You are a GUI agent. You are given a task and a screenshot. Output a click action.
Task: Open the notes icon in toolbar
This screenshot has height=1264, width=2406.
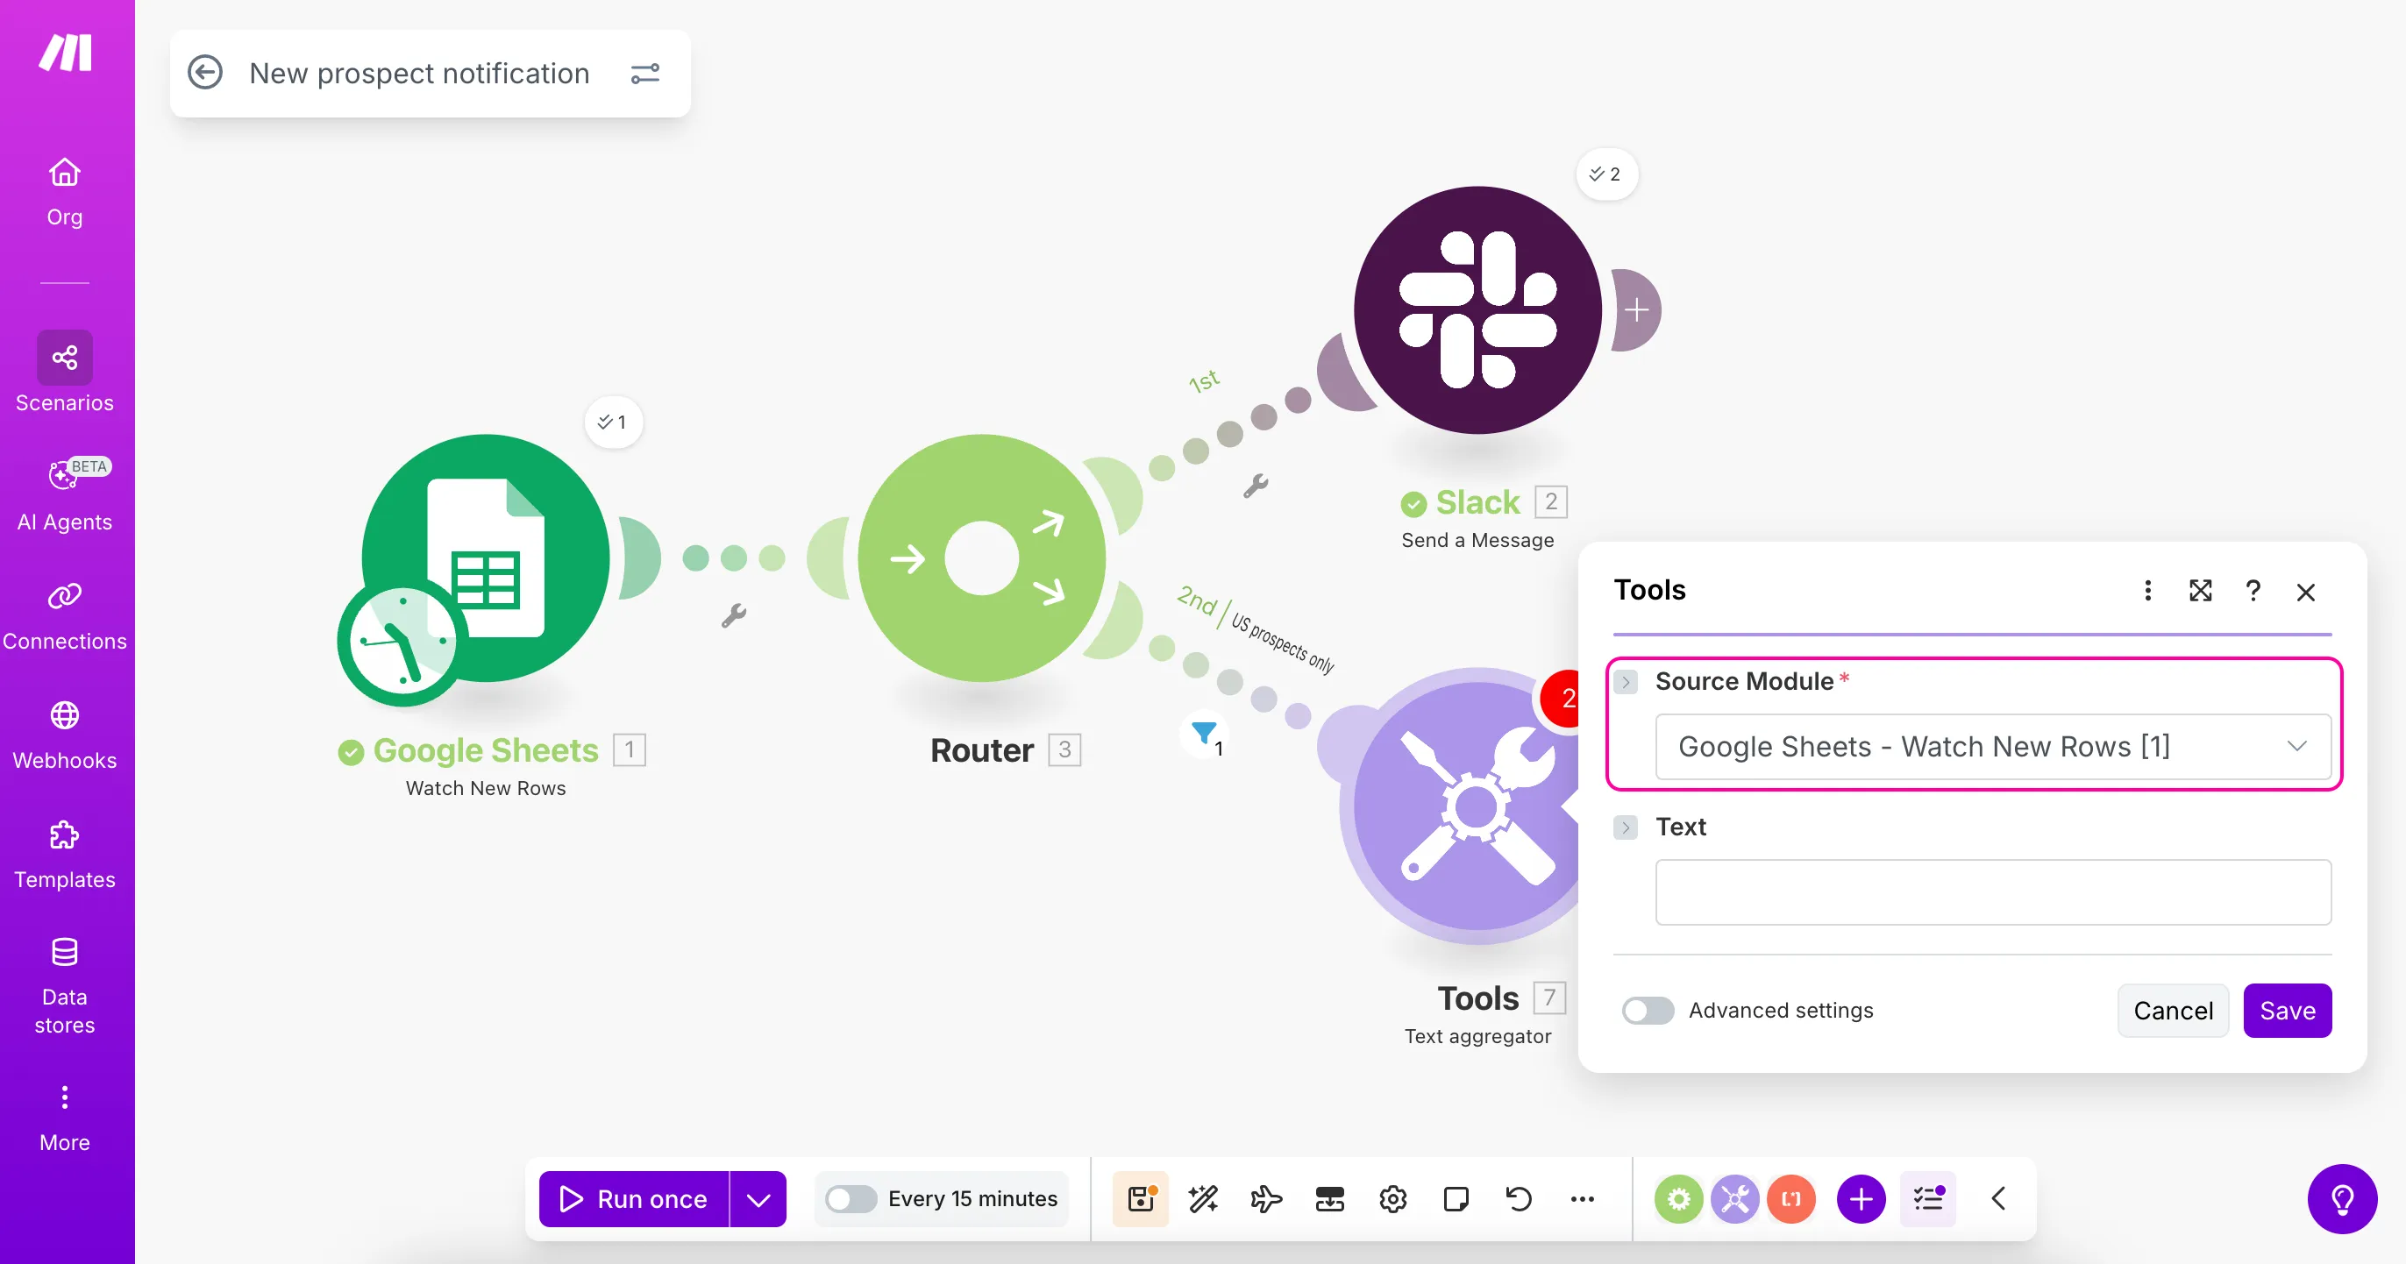1456,1198
